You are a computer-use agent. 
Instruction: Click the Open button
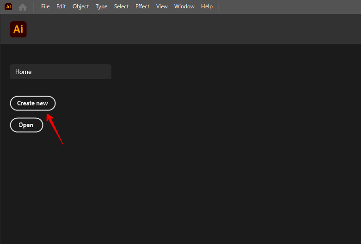(x=26, y=125)
